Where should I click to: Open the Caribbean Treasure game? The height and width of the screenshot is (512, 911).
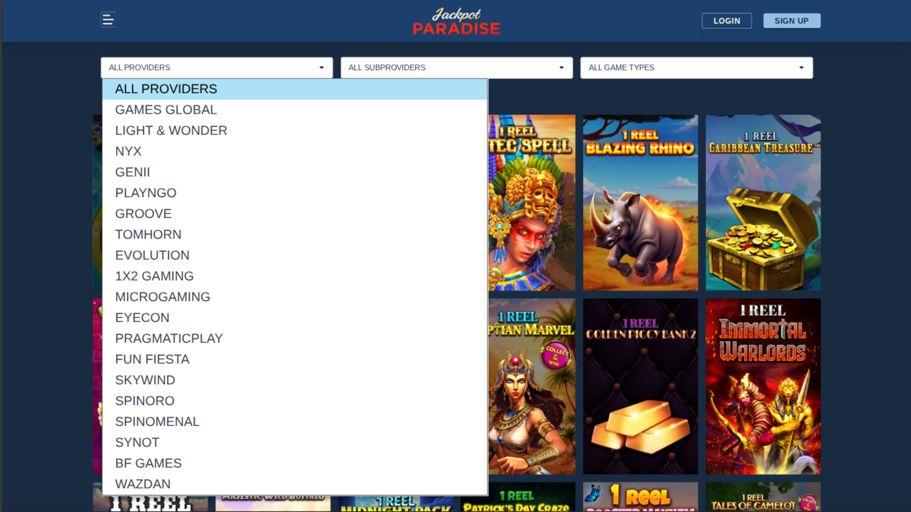click(x=763, y=202)
